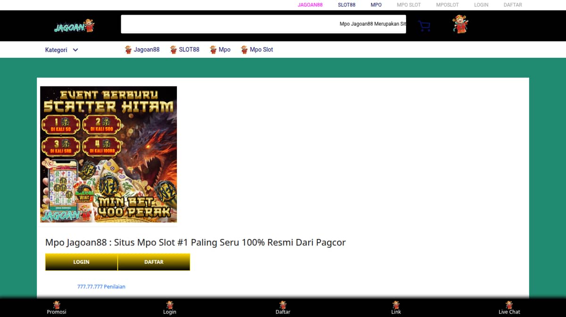Click Login icon in bottom bar
This screenshot has width=566, height=317.
click(170, 305)
